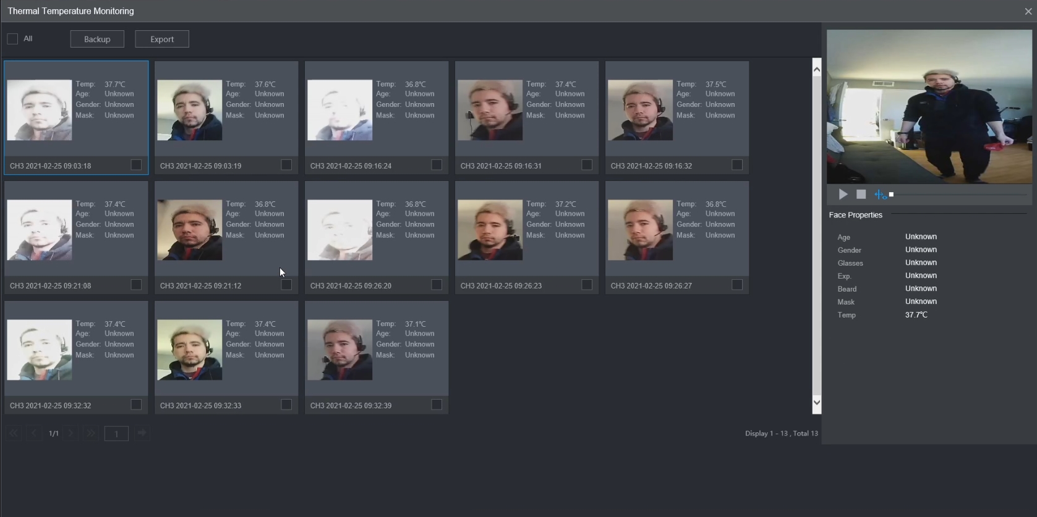Image resolution: width=1037 pixels, height=517 pixels.
Task: Click the 'Display 1 - 13 , Total 13' text
Action: (782, 434)
